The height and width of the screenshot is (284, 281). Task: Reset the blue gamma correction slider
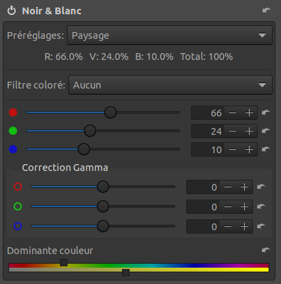(x=261, y=226)
